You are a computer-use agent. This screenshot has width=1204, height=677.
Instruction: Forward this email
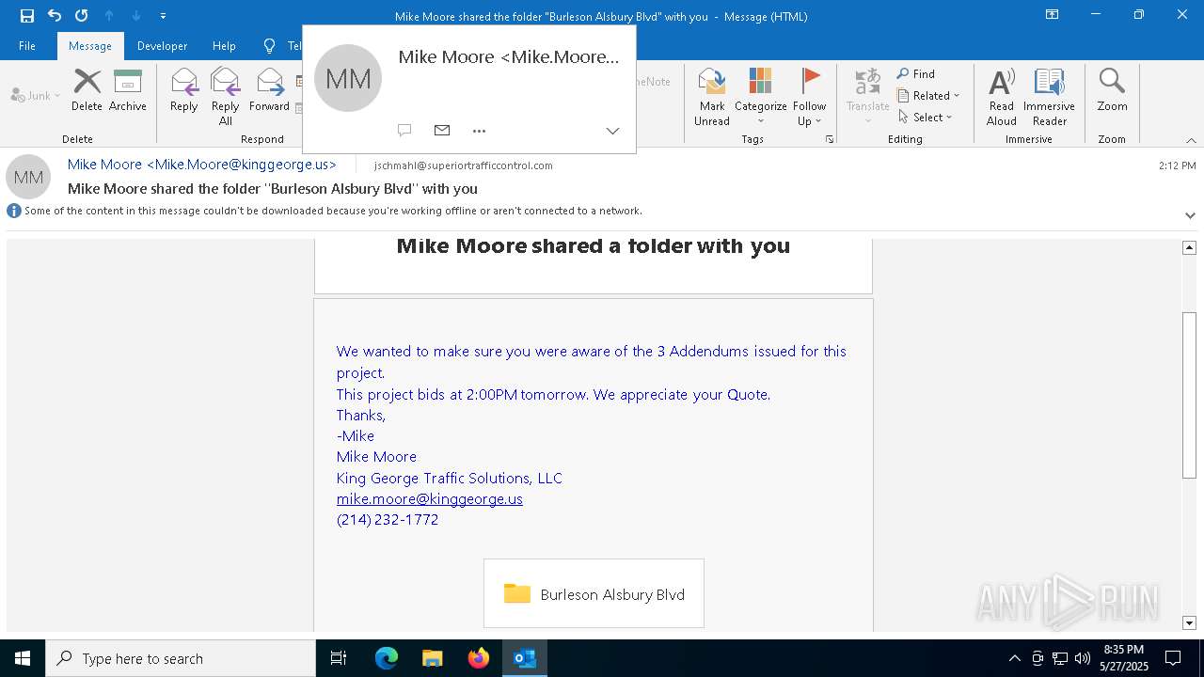point(270,91)
